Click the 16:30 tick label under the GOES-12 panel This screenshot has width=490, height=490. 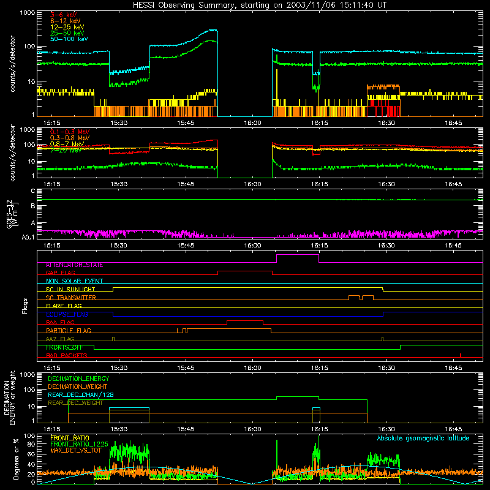coord(386,246)
